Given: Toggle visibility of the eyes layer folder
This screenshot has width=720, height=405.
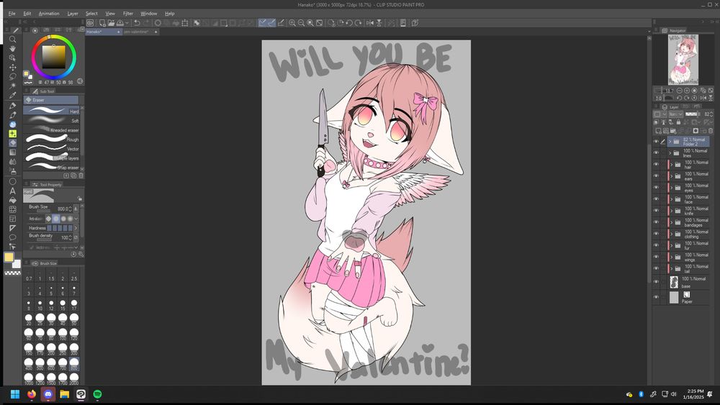Looking at the screenshot, I should click(x=656, y=187).
